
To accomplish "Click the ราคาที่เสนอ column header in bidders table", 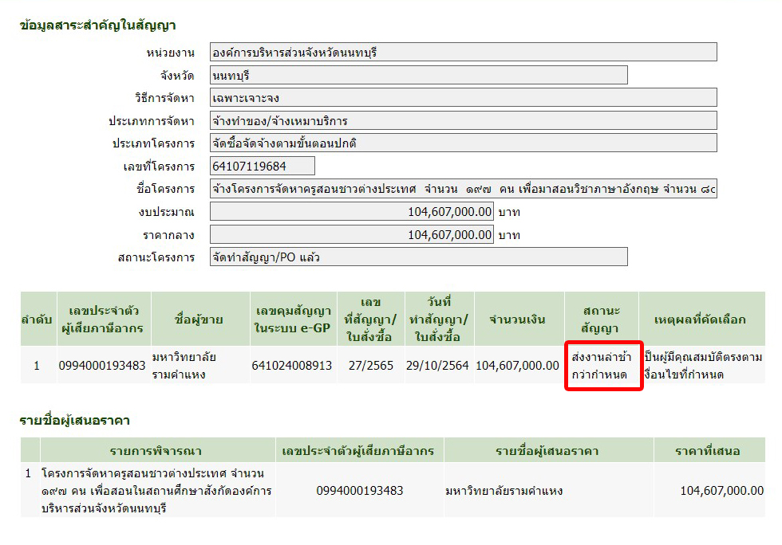I will (709, 450).
